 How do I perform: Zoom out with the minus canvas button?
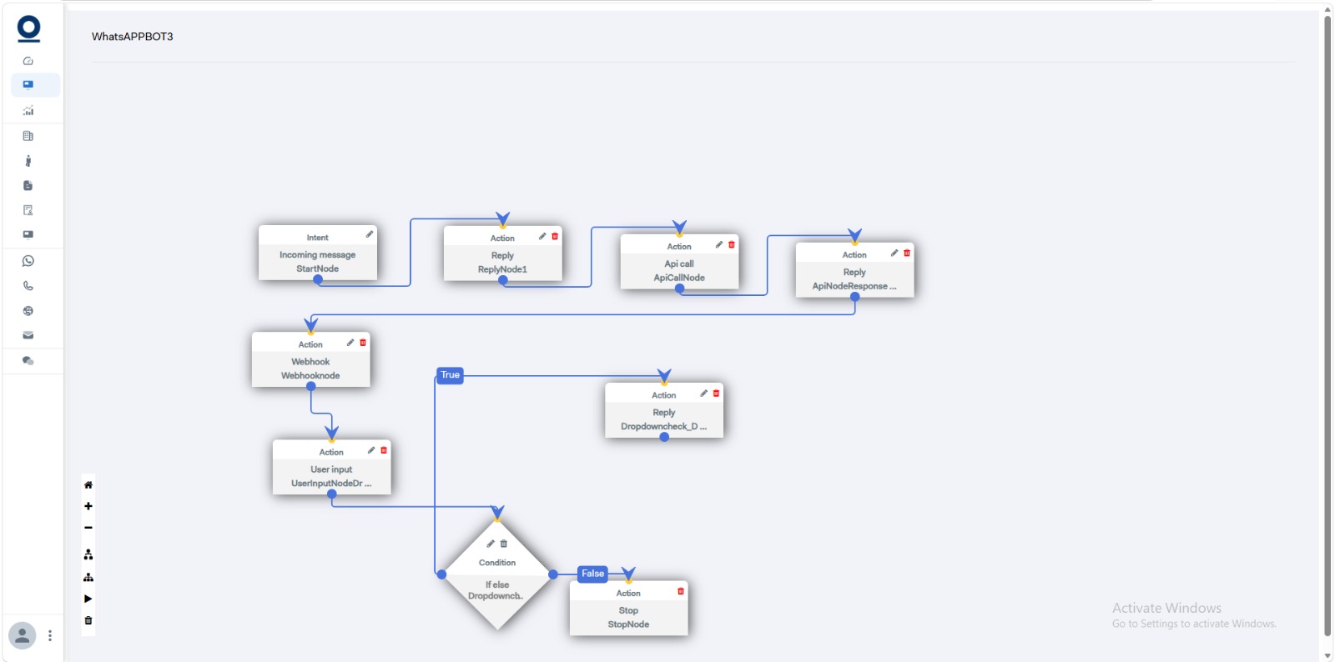[x=88, y=528]
